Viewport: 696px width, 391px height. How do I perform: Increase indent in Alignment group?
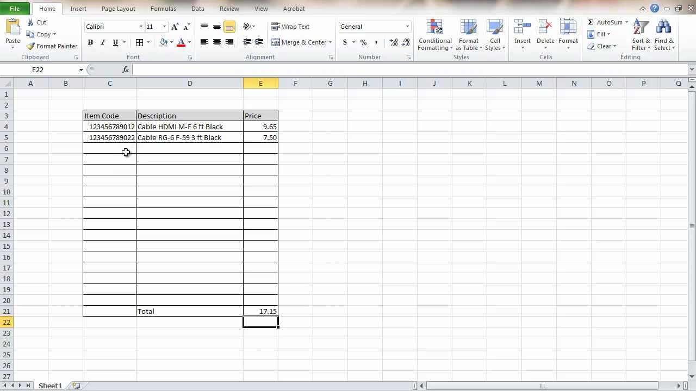tap(259, 42)
